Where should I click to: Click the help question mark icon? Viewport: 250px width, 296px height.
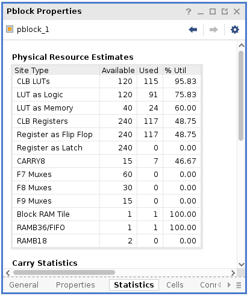[189, 11]
